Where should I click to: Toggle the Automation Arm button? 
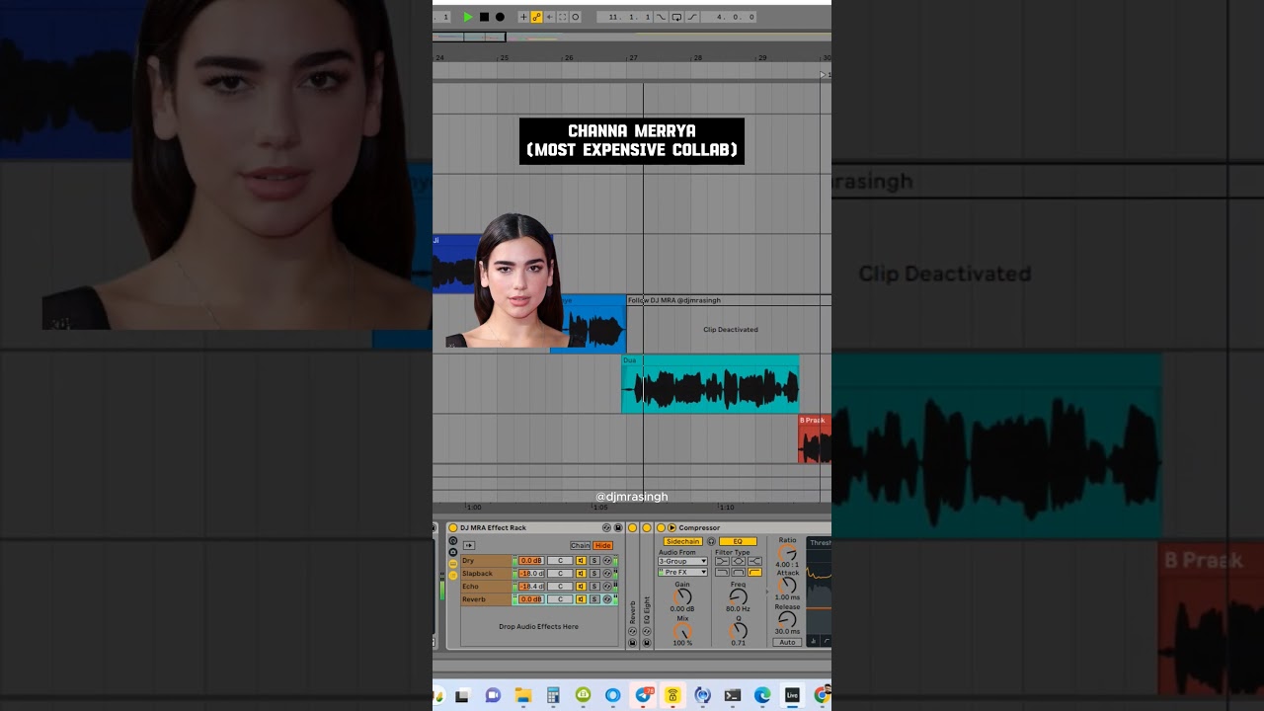tap(536, 17)
